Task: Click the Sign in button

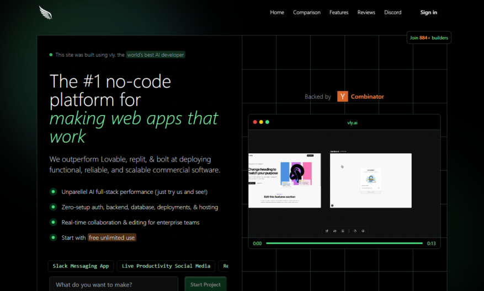Action: (428, 12)
